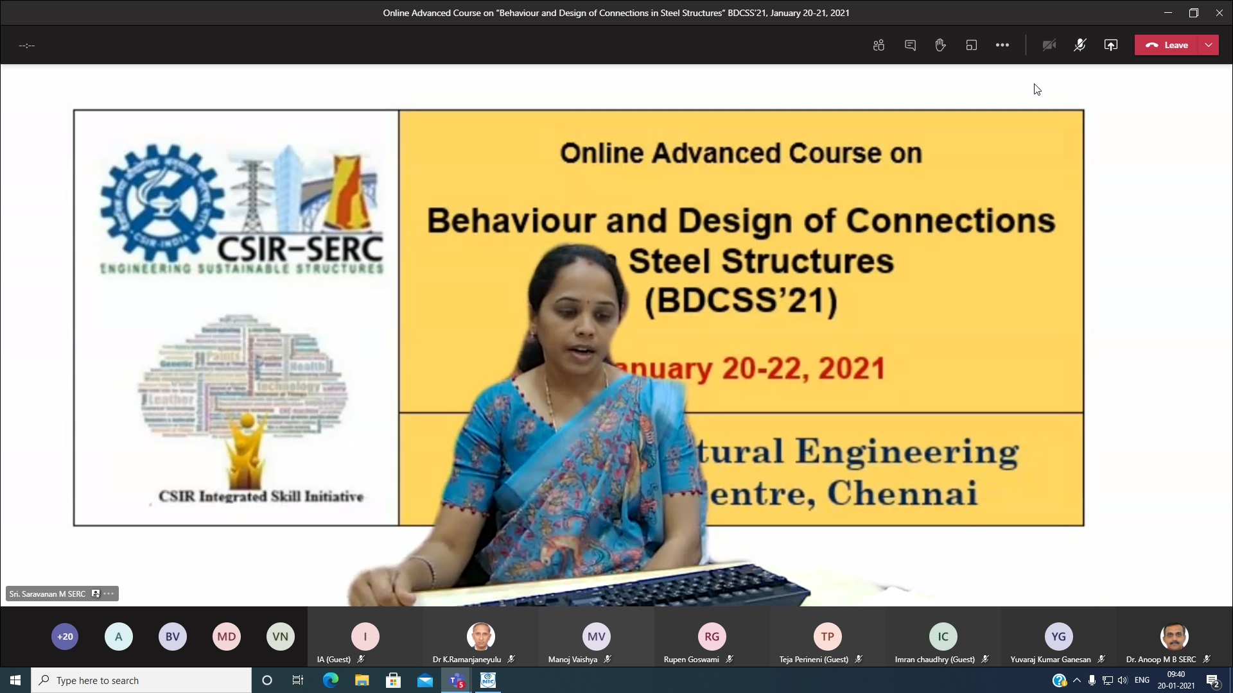Click muted mic icon next to Rupen Goswami
The image size is (1233, 693).
(730, 659)
